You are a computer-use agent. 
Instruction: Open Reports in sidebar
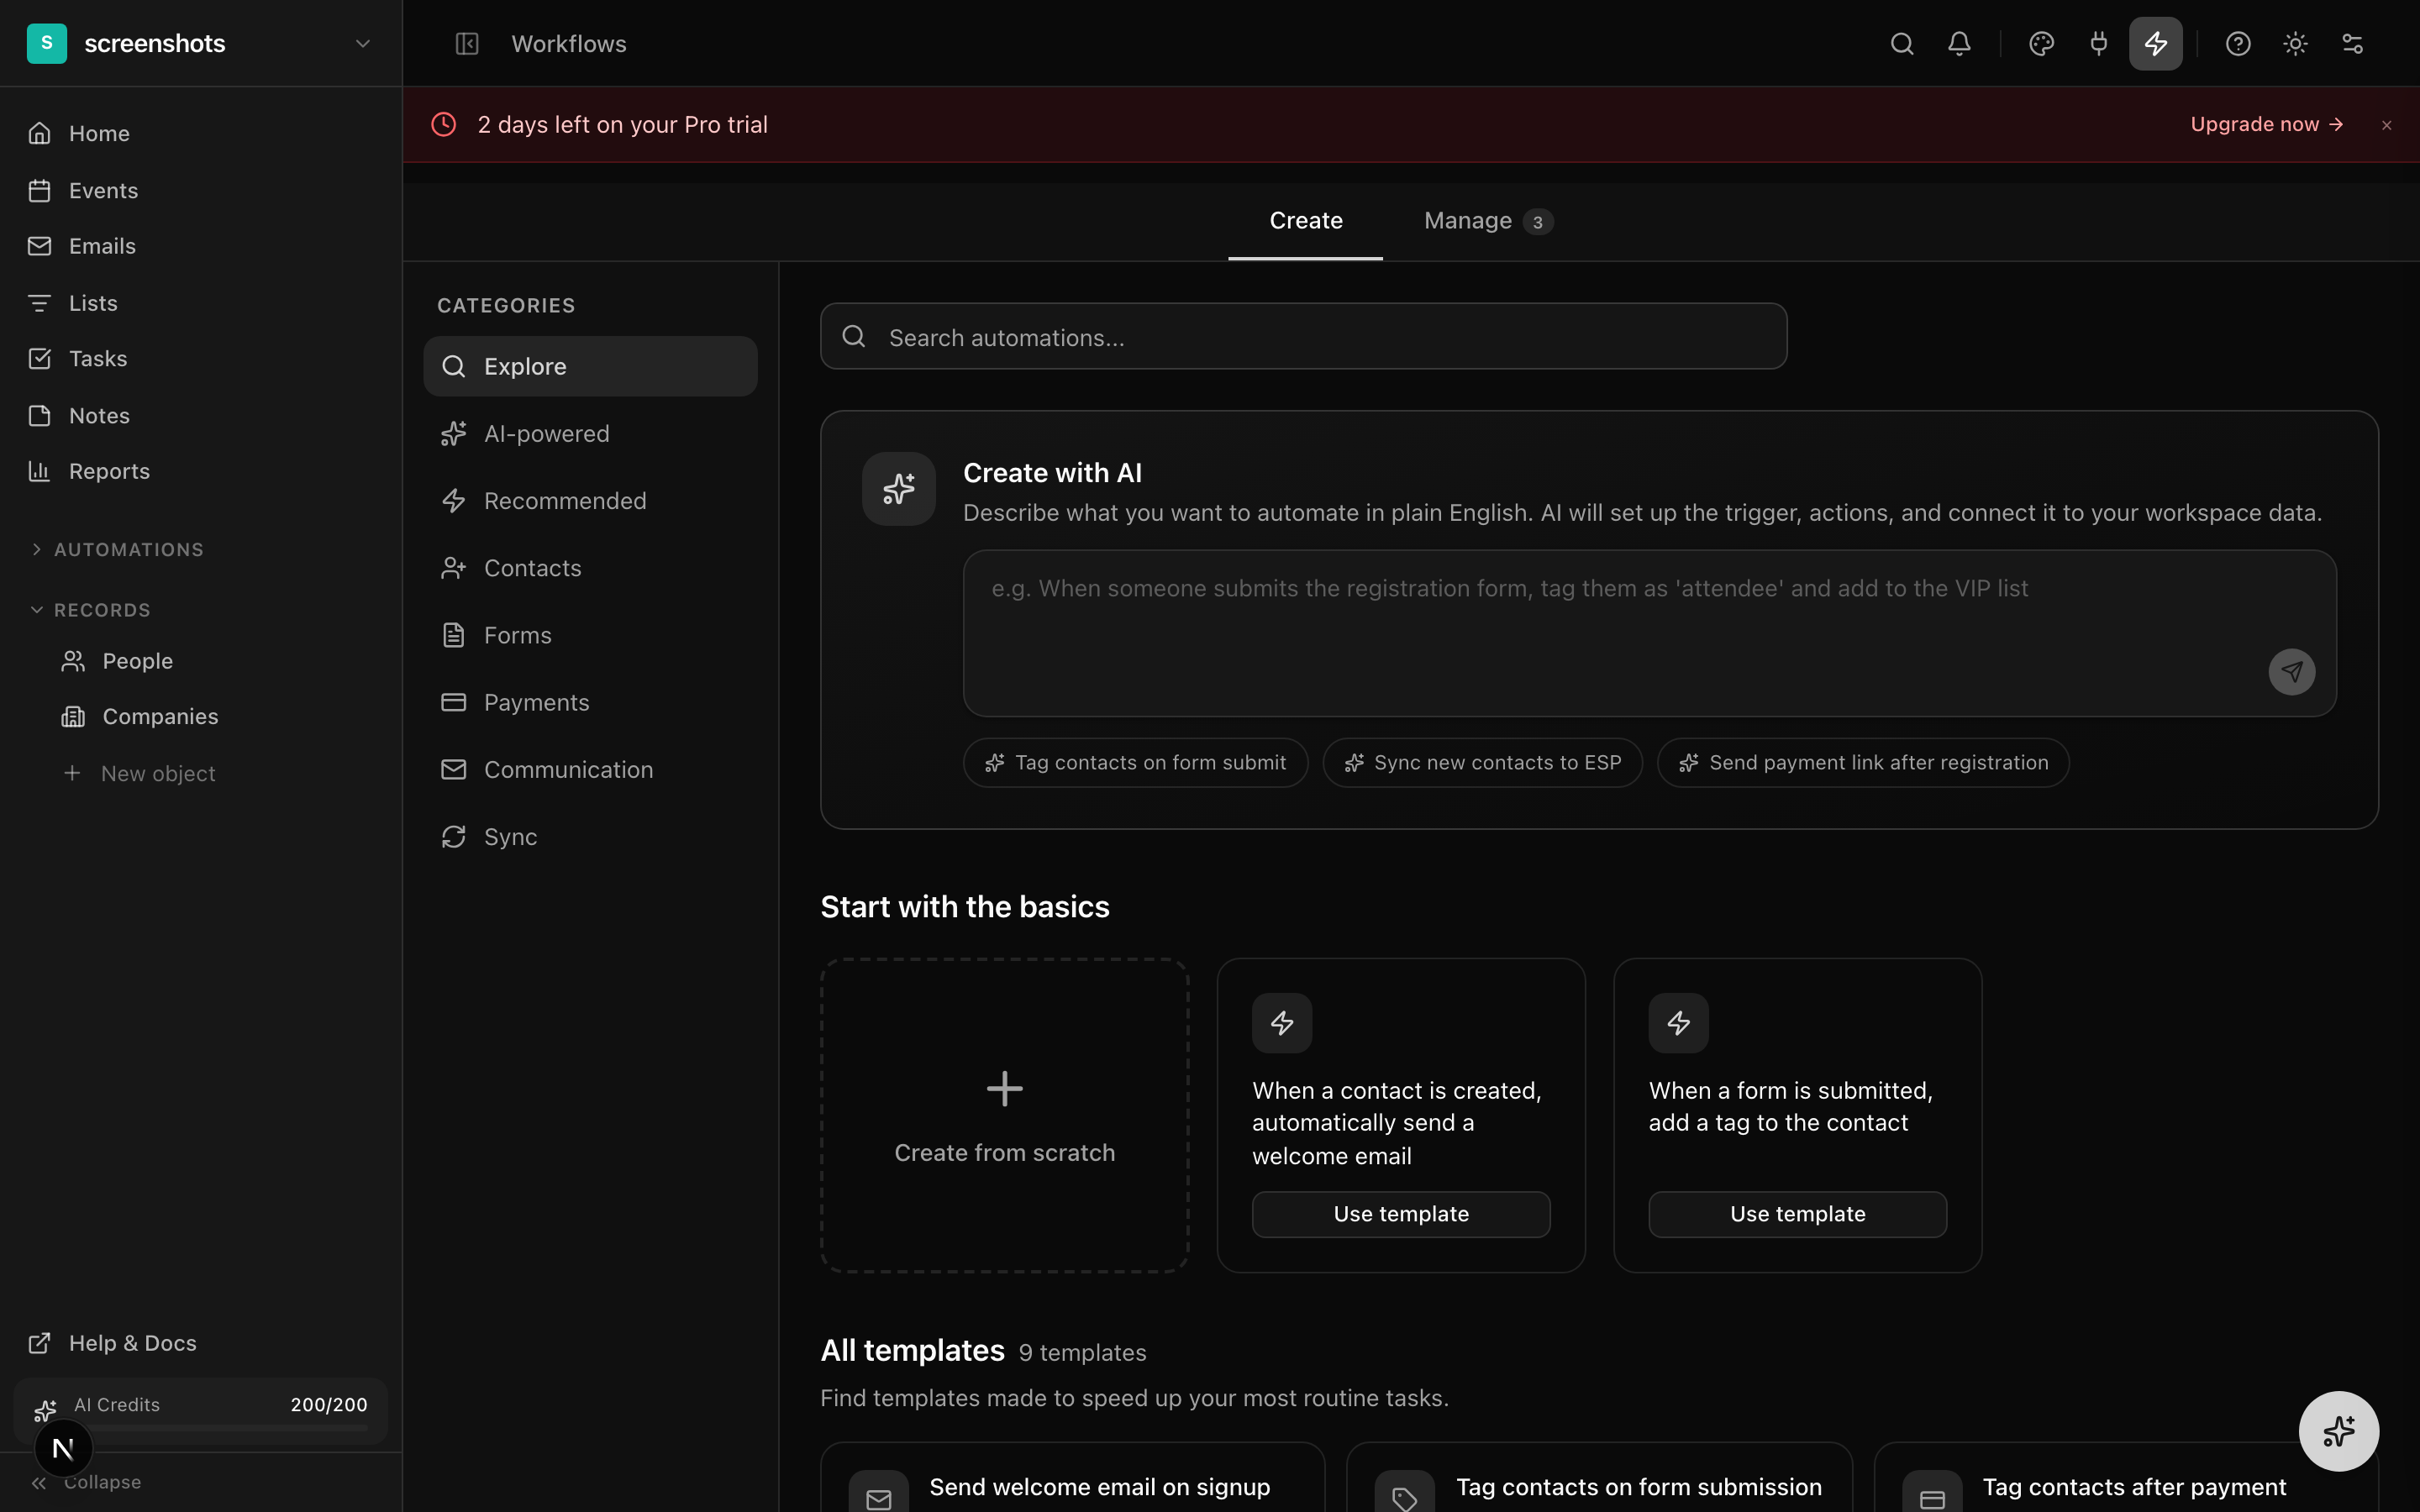(x=200, y=471)
